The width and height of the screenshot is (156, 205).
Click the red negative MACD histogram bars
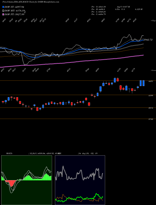pos(11,183)
